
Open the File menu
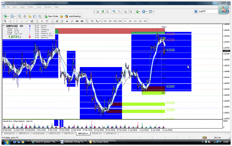(x=8, y=7)
